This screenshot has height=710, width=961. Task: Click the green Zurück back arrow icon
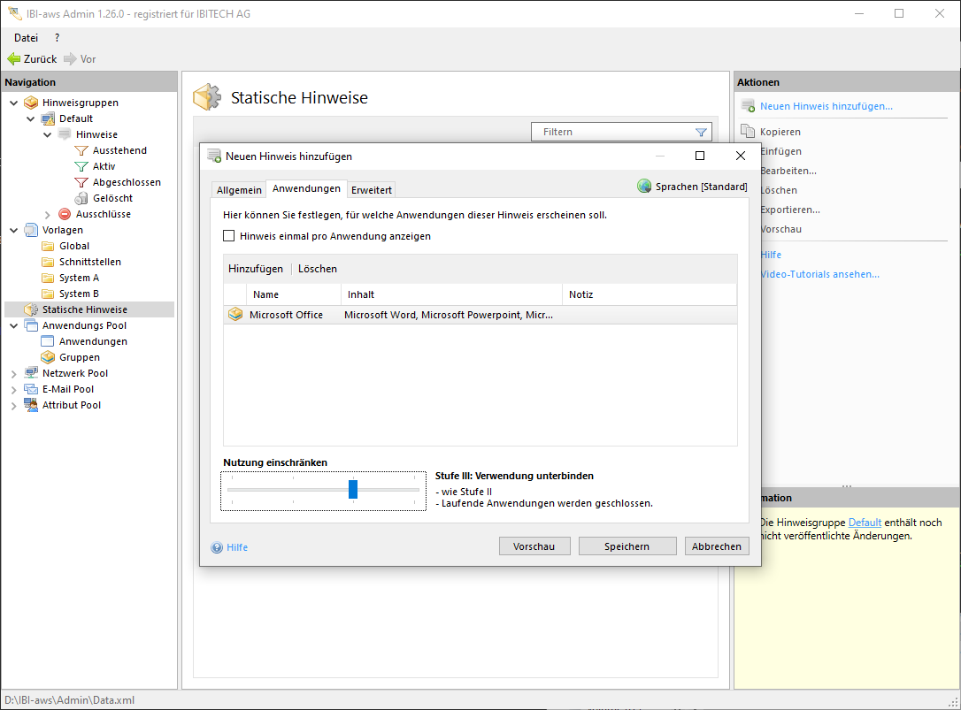click(13, 59)
